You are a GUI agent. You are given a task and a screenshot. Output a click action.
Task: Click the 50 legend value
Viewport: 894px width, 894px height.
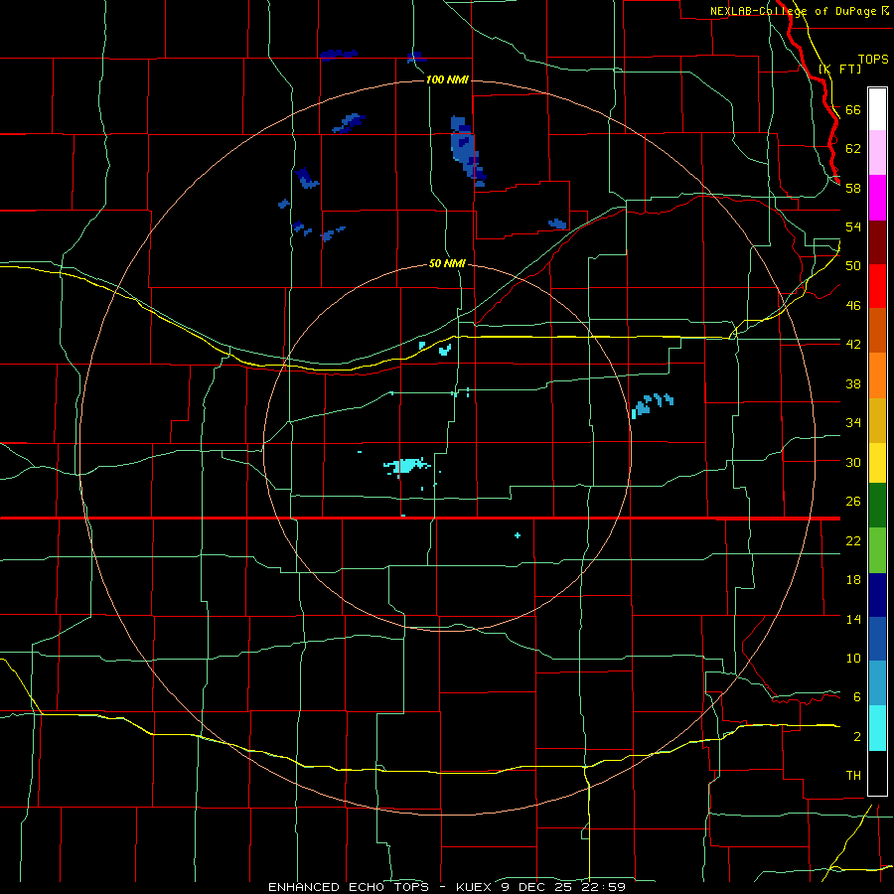tap(853, 266)
